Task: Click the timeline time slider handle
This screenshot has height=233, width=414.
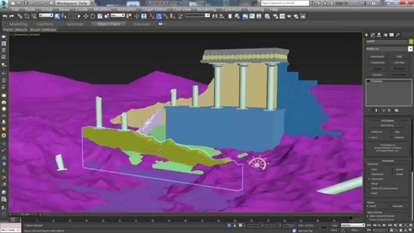Action: [25, 214]
